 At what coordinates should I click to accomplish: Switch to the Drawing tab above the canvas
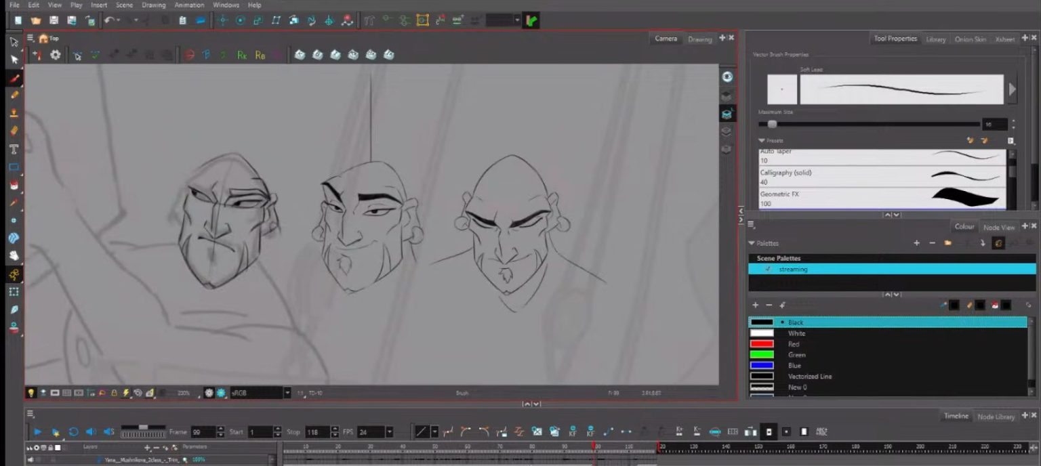700,39
